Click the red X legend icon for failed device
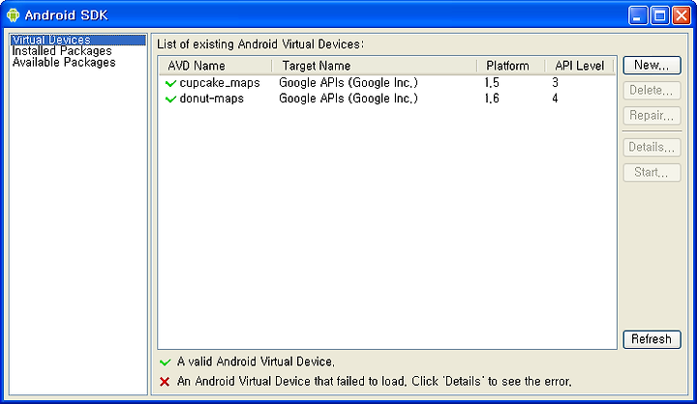Screen dimensions: 697x404 pyautogui.click(x=165, y=382)
